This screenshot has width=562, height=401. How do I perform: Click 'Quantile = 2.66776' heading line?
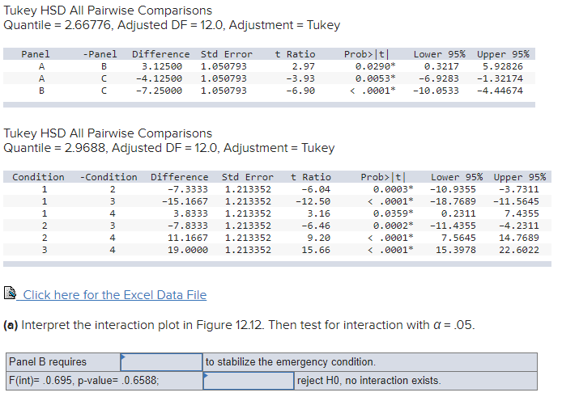172,25
